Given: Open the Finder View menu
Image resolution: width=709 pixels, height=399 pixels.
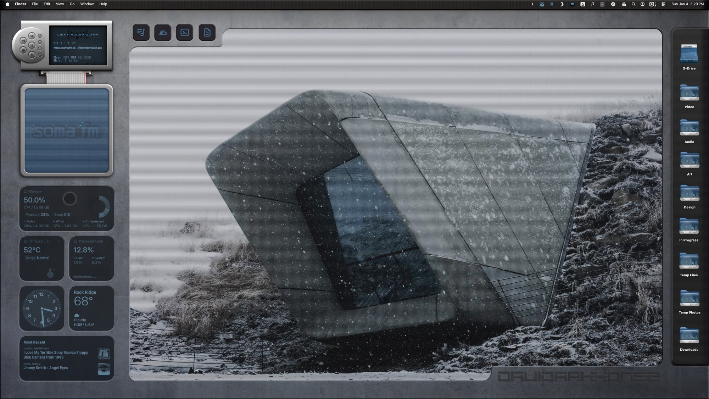Looking at the screenshot, I should point(60,4).
